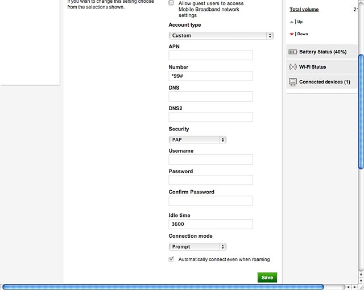364x290 pixels.
Task: Focus the Confirm Password input field
Action: pyautogui.click(x=211, y=201)
